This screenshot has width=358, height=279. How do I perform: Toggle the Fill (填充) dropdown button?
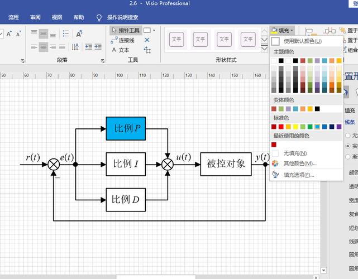tap(282, 30)
